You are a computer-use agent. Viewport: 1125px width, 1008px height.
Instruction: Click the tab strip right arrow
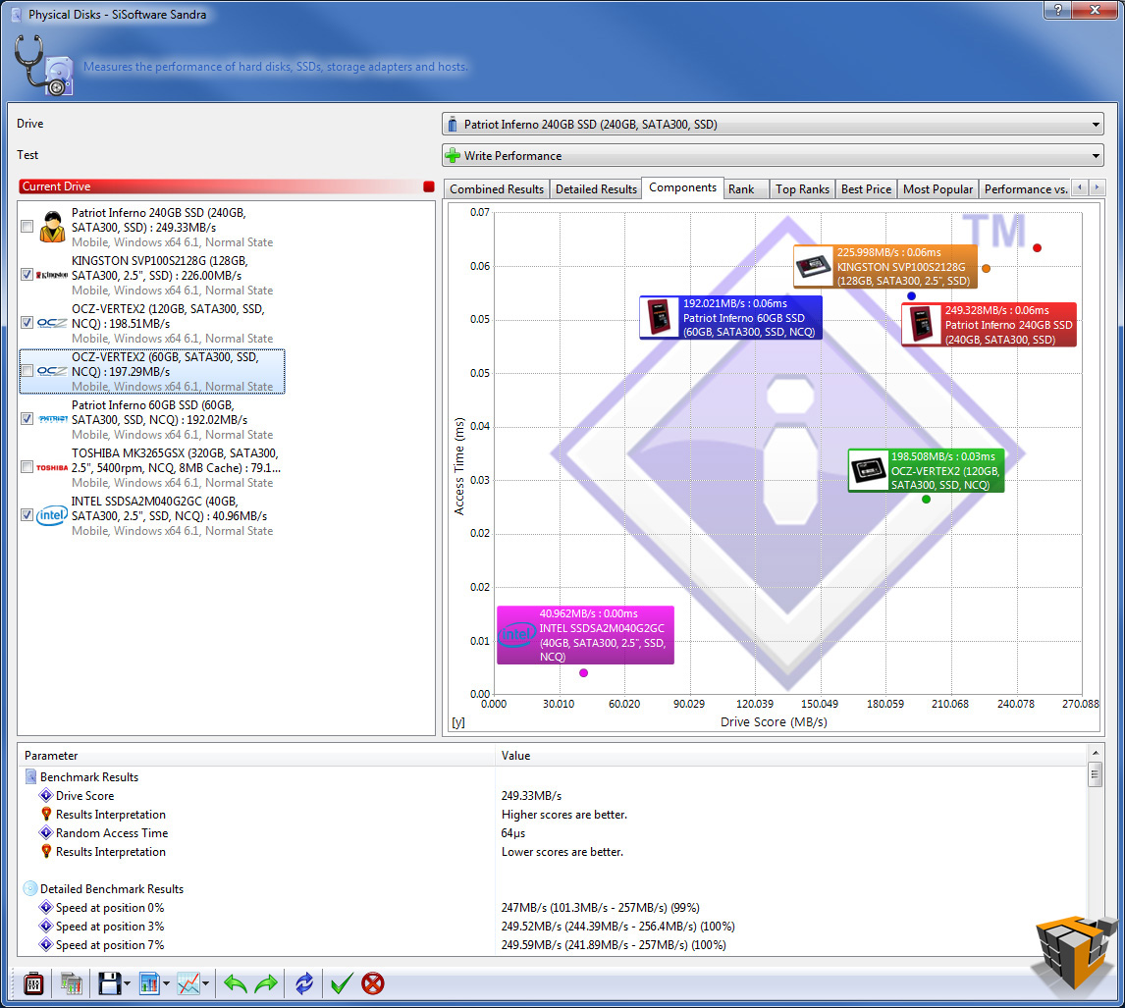coord(1097,187)
